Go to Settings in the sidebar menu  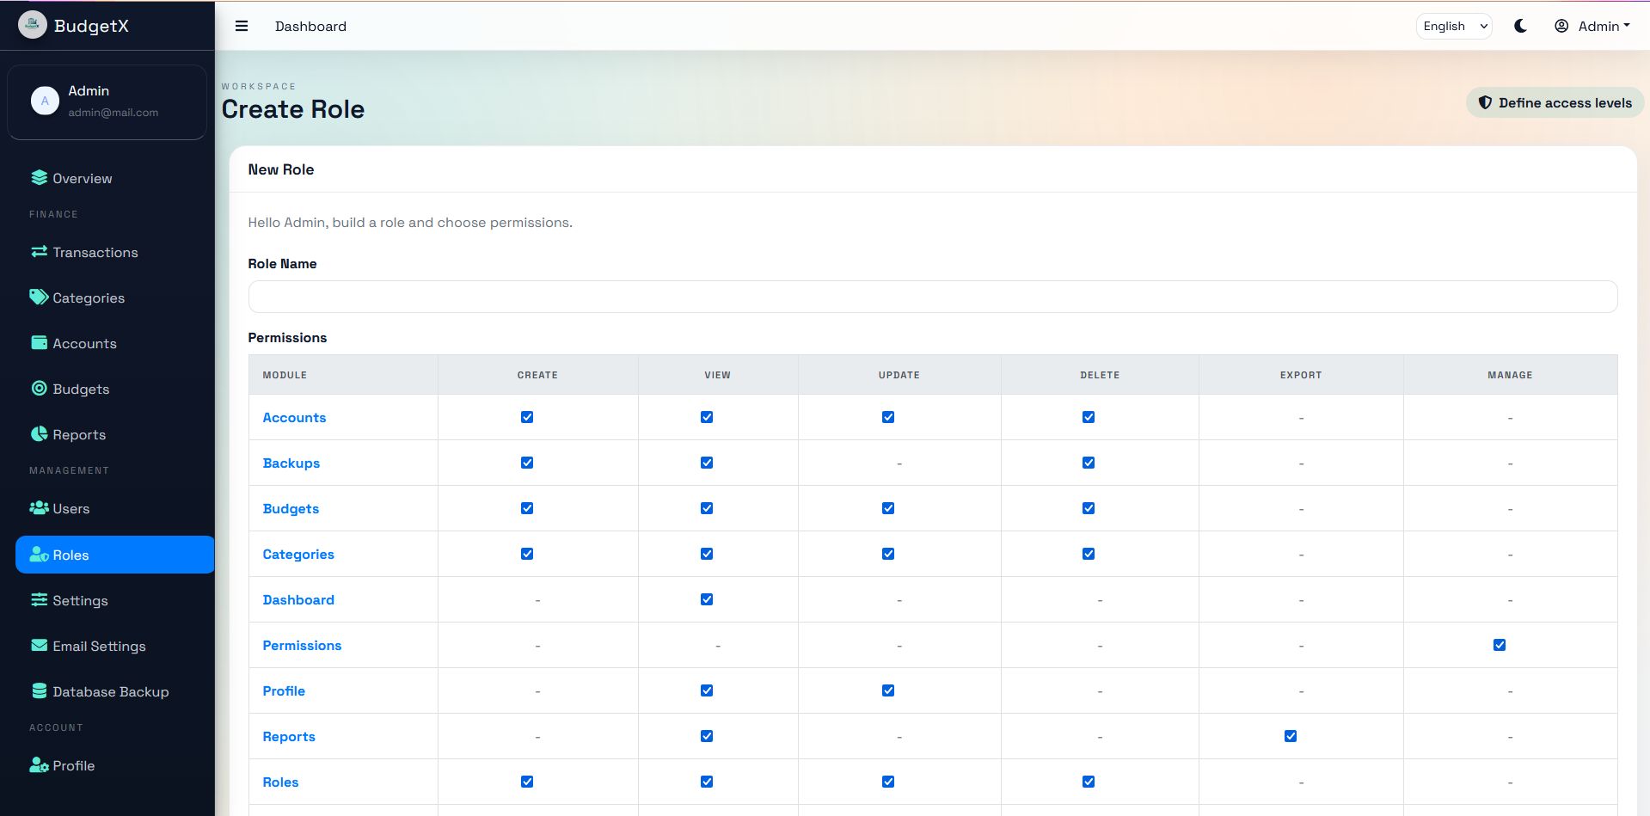click(x=79, y=600)
